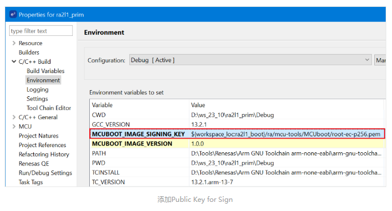The width and height of the screenshot is (392, 211).
Task: Open Project Natures page
Action: pos(38,136)
